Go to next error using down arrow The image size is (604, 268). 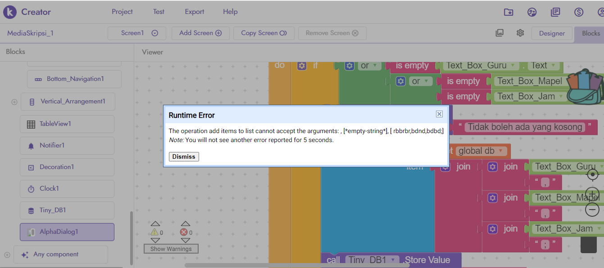coord(185,241)
